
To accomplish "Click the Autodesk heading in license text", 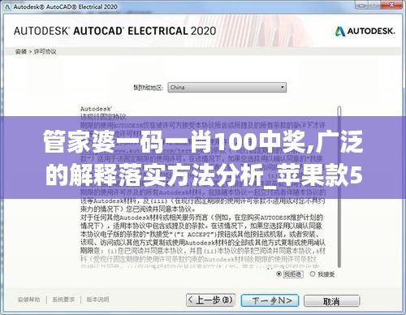I will pos(96,109).
